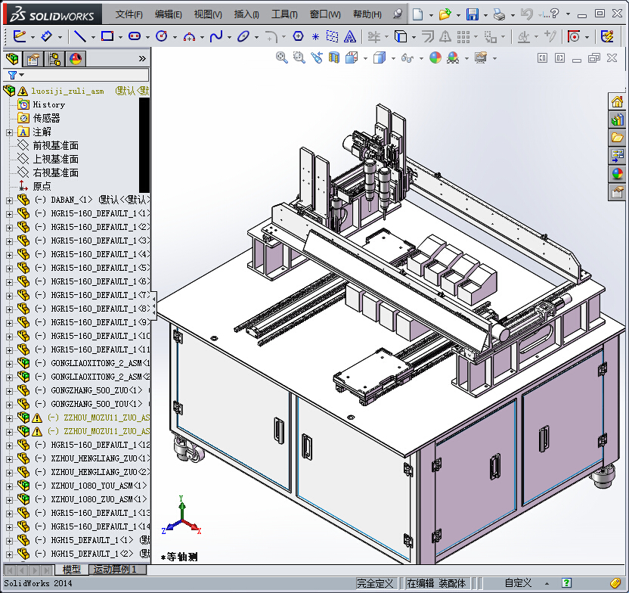The image size is (629, 593).
Task: Open the Display Style dropdown arrow
Action: (393, 58)
